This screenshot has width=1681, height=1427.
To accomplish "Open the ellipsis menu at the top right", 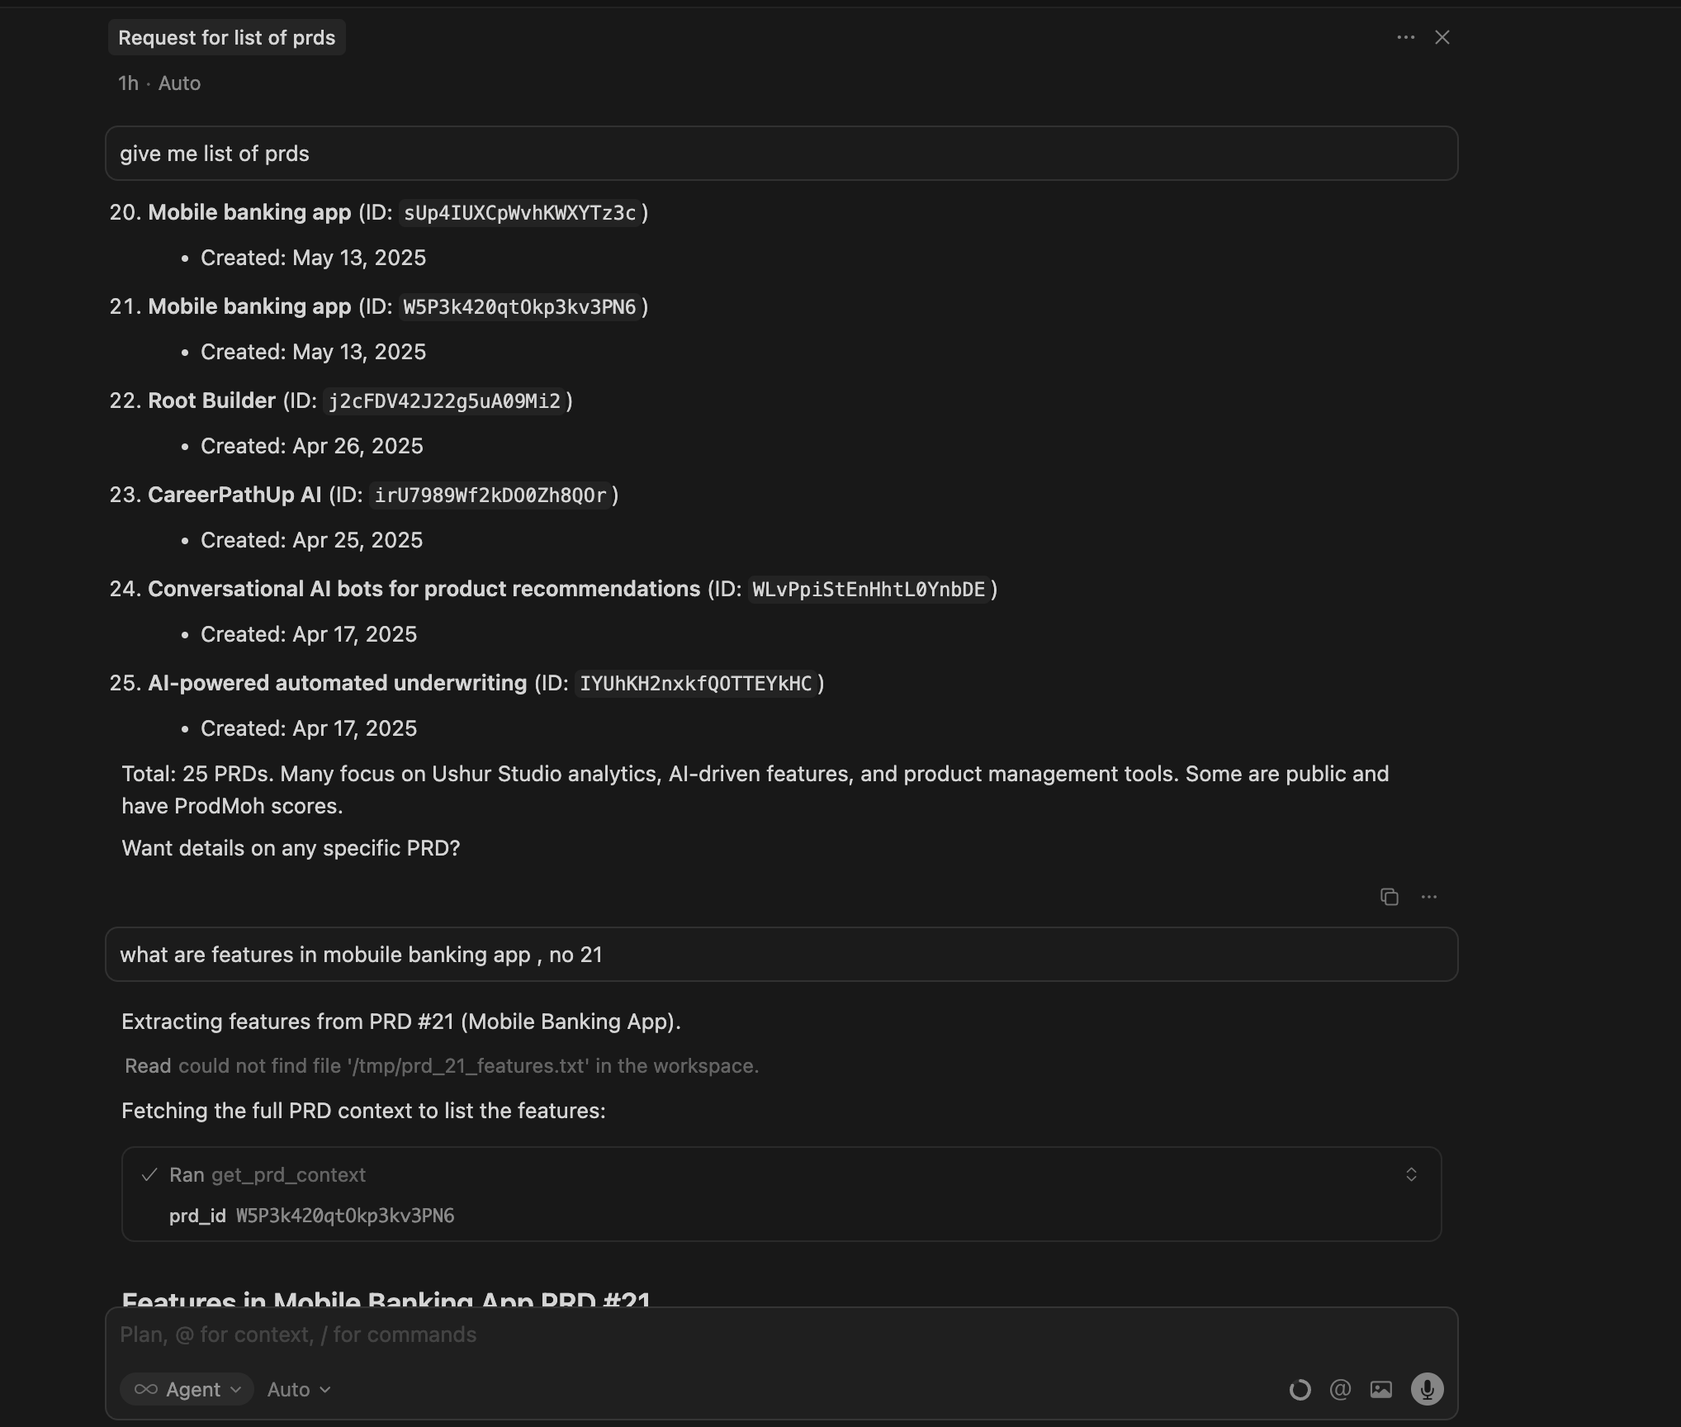I will (x=1404, y=37).
